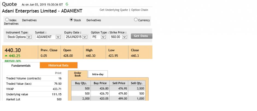Click the buy quantity 2,000
Image resolution: width=257 pixels, height=111 pixels.
[86, 98]
